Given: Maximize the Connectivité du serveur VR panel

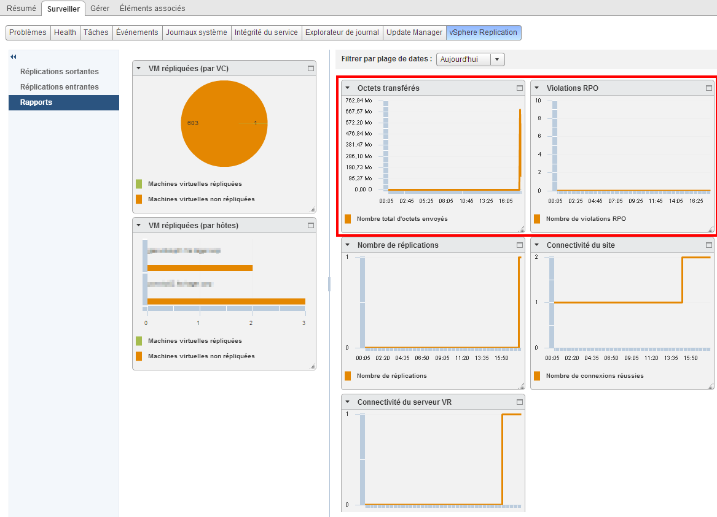Looking at the screenshot, I should click(520, 402).
